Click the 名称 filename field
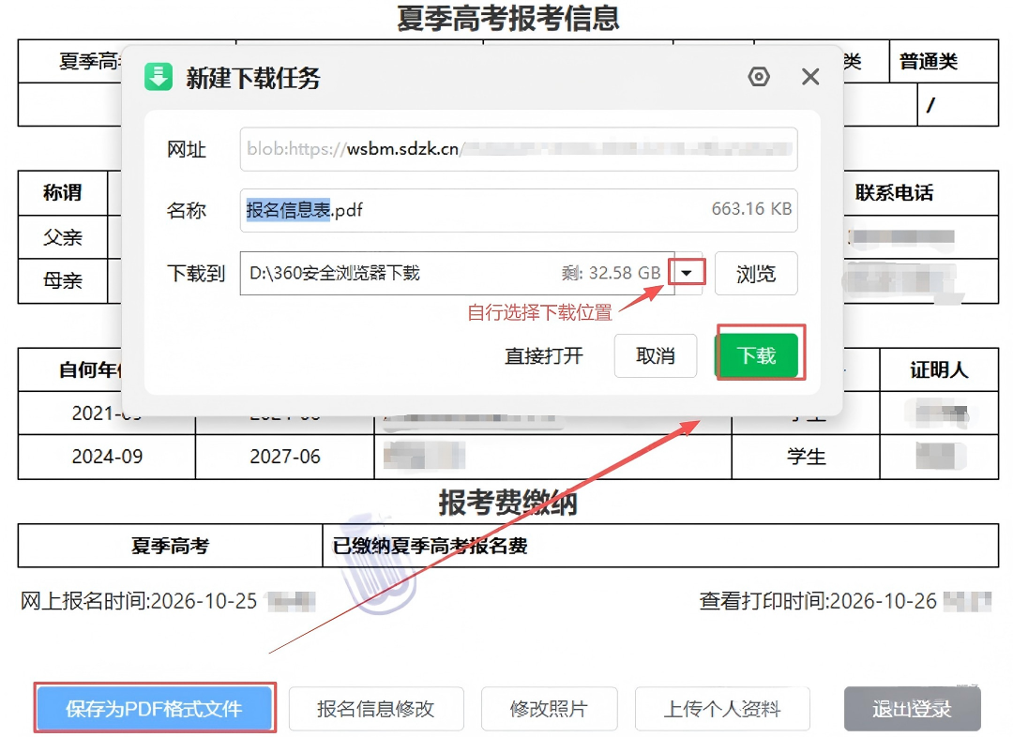This screenshot has height=737, width=1013. [519, 210]
